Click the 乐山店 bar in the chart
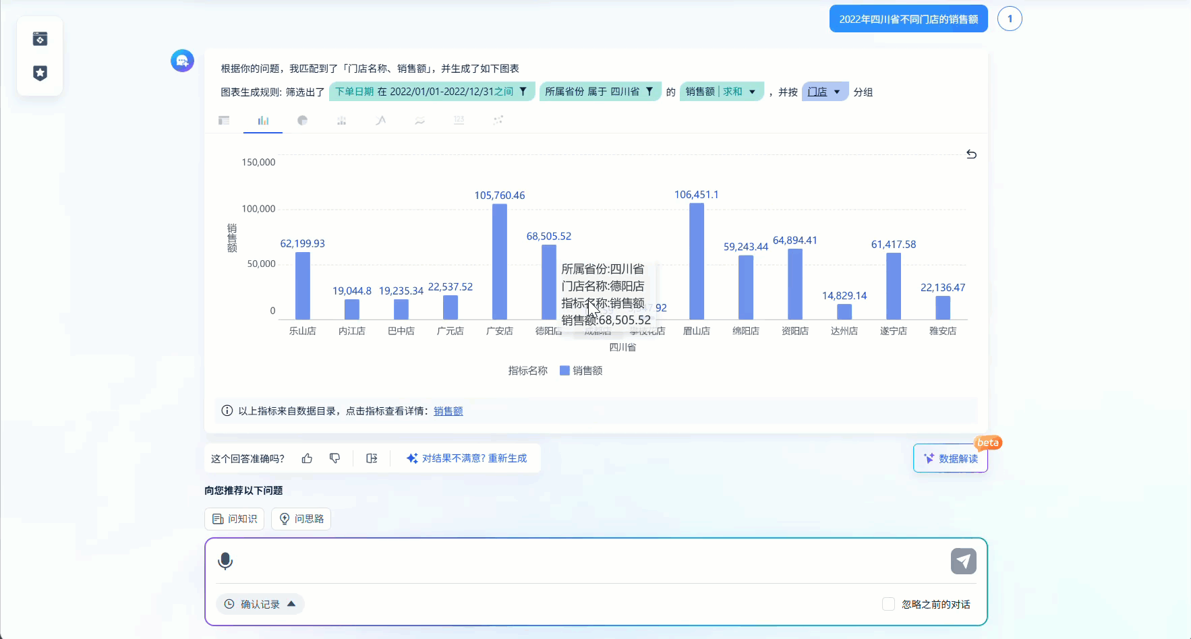 click(303, 285)
